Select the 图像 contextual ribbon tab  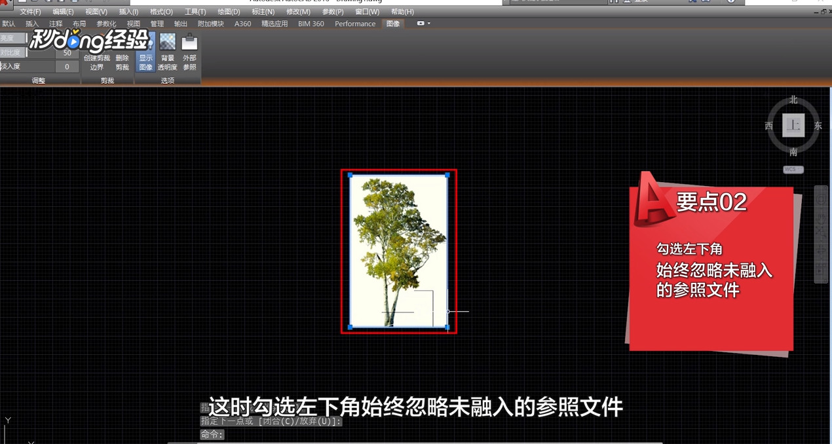click(x=393, y=24)
